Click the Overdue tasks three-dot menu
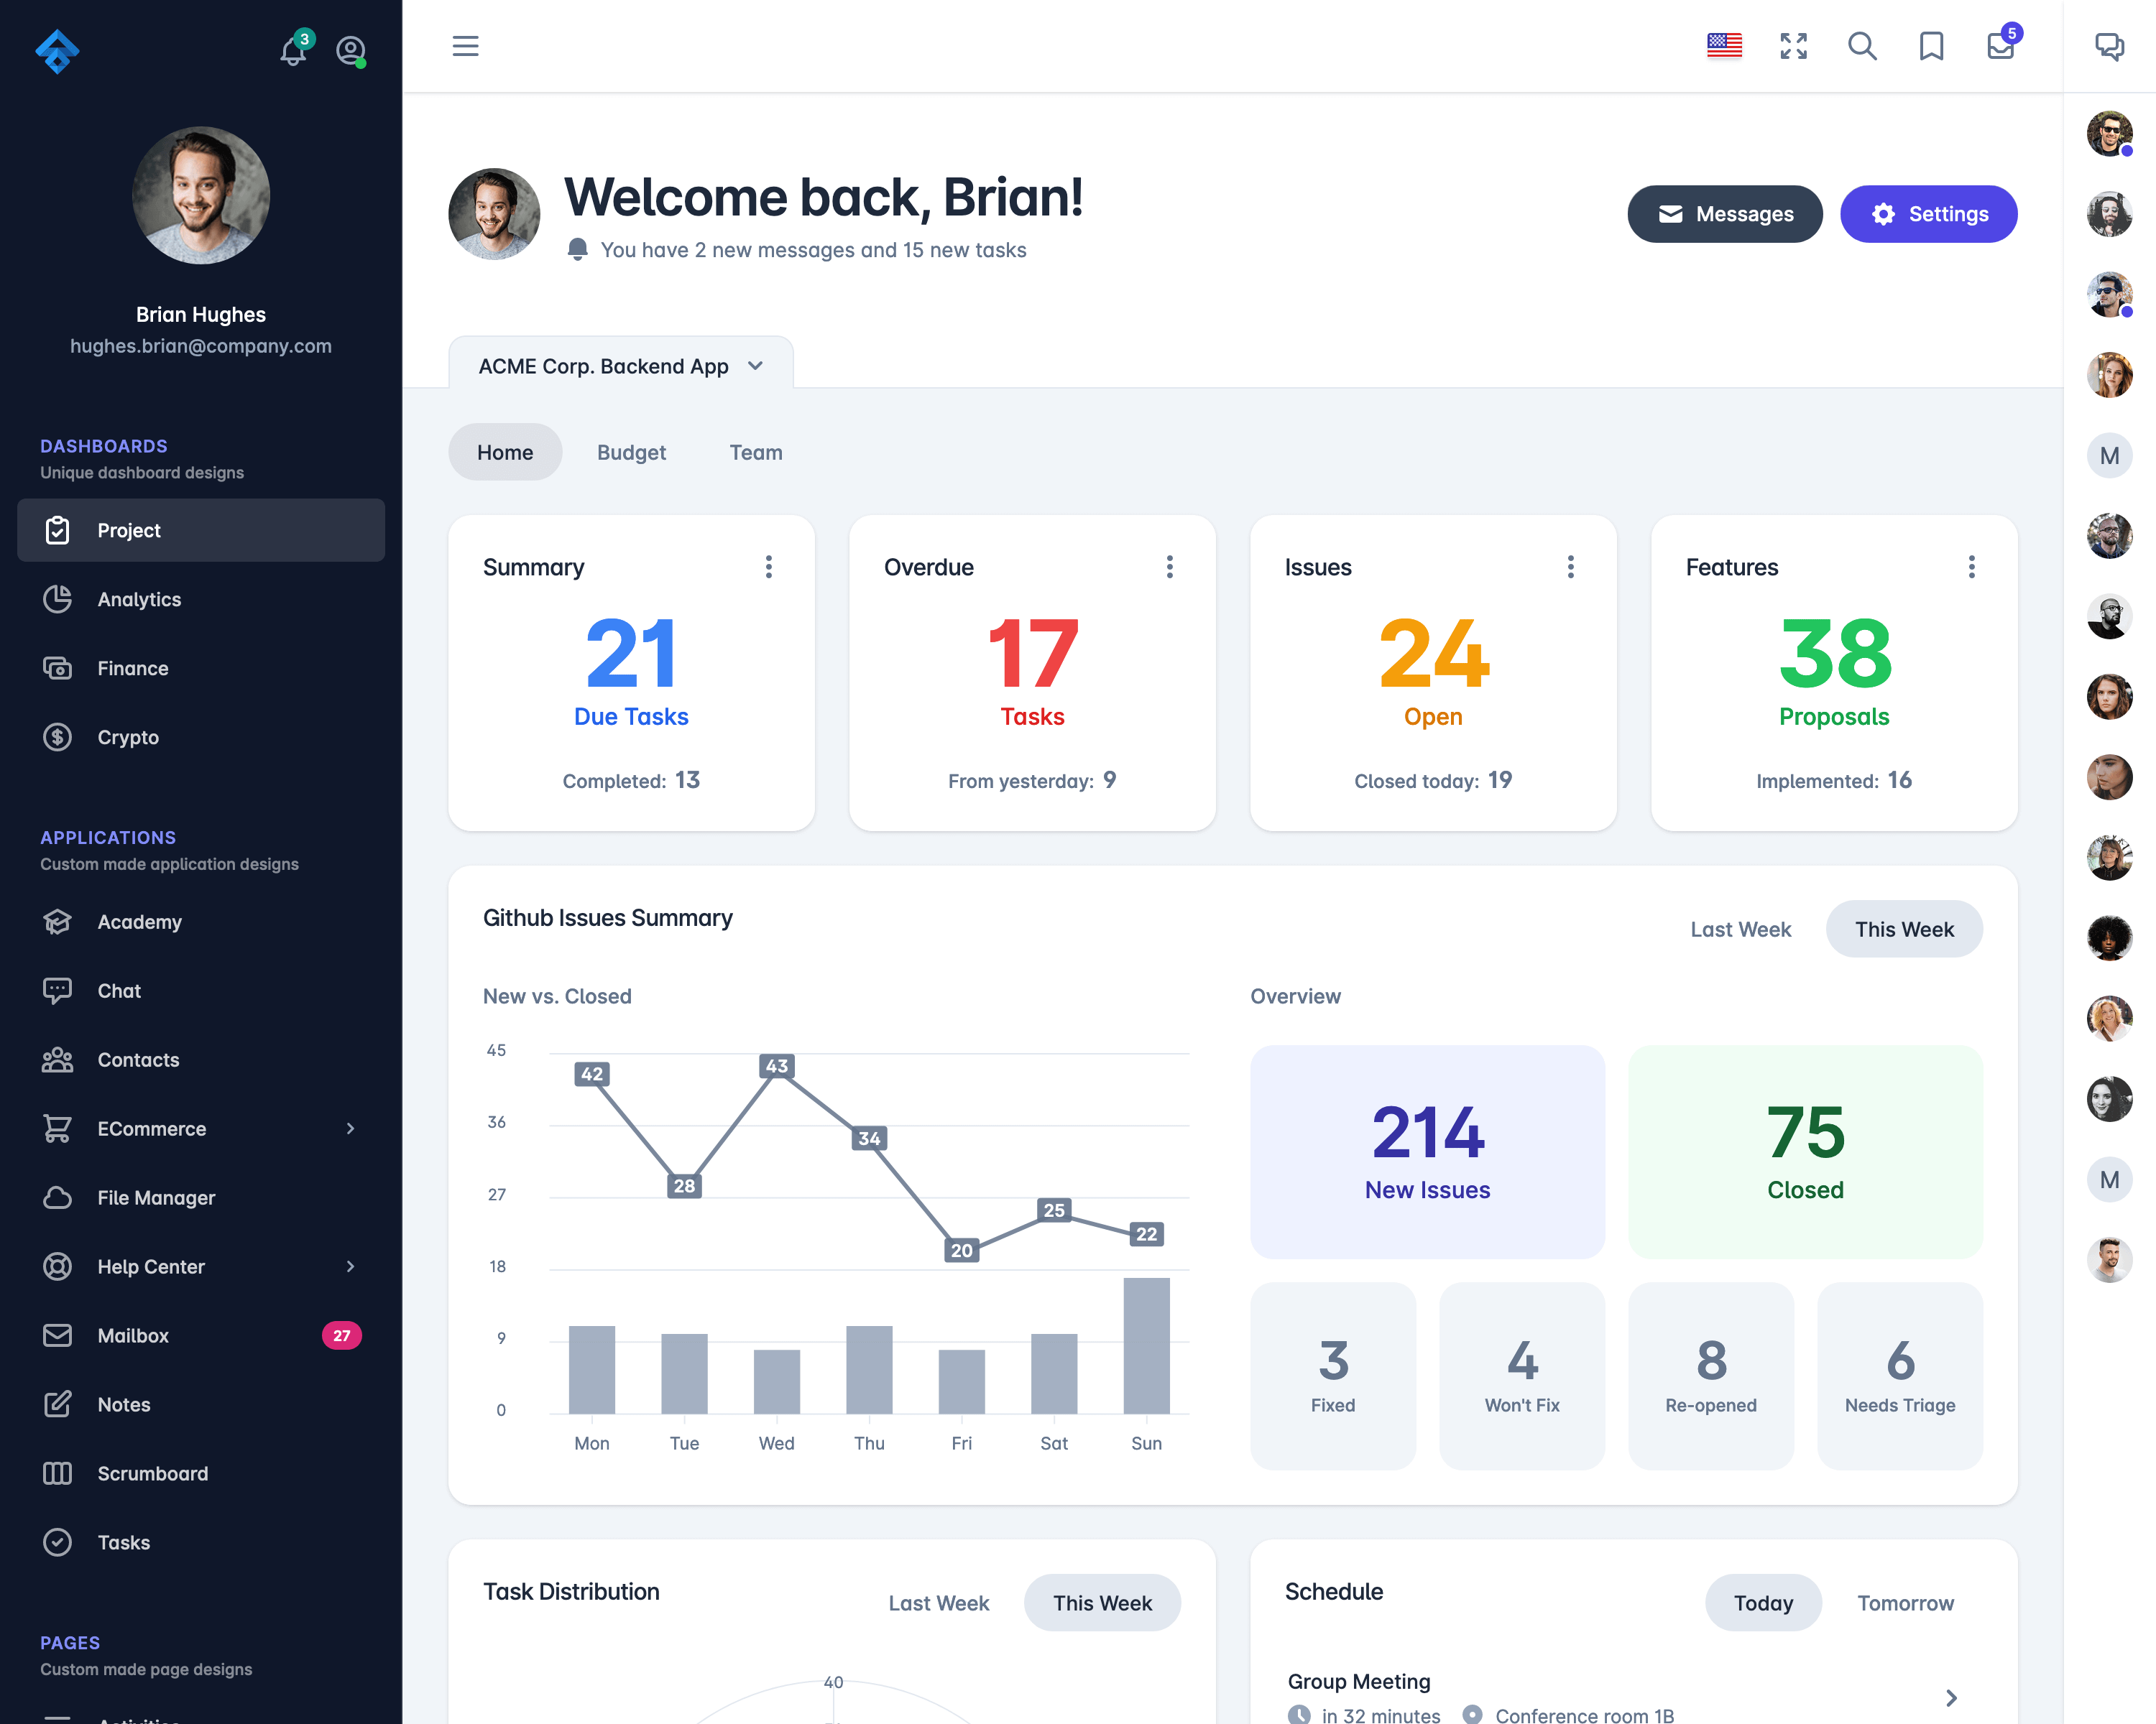Viewport: 2156px width, 1724px height. (x=1169, y=567)
